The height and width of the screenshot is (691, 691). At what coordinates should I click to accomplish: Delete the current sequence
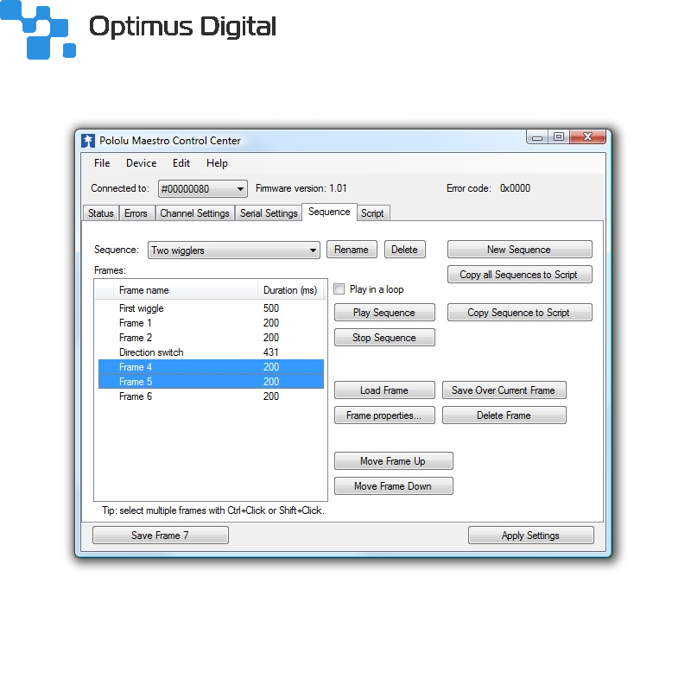click(404, 250)
